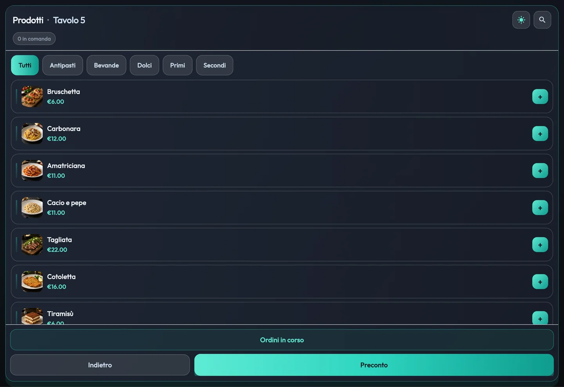Click the €16.00 Cotoletta price

[57, 287]
